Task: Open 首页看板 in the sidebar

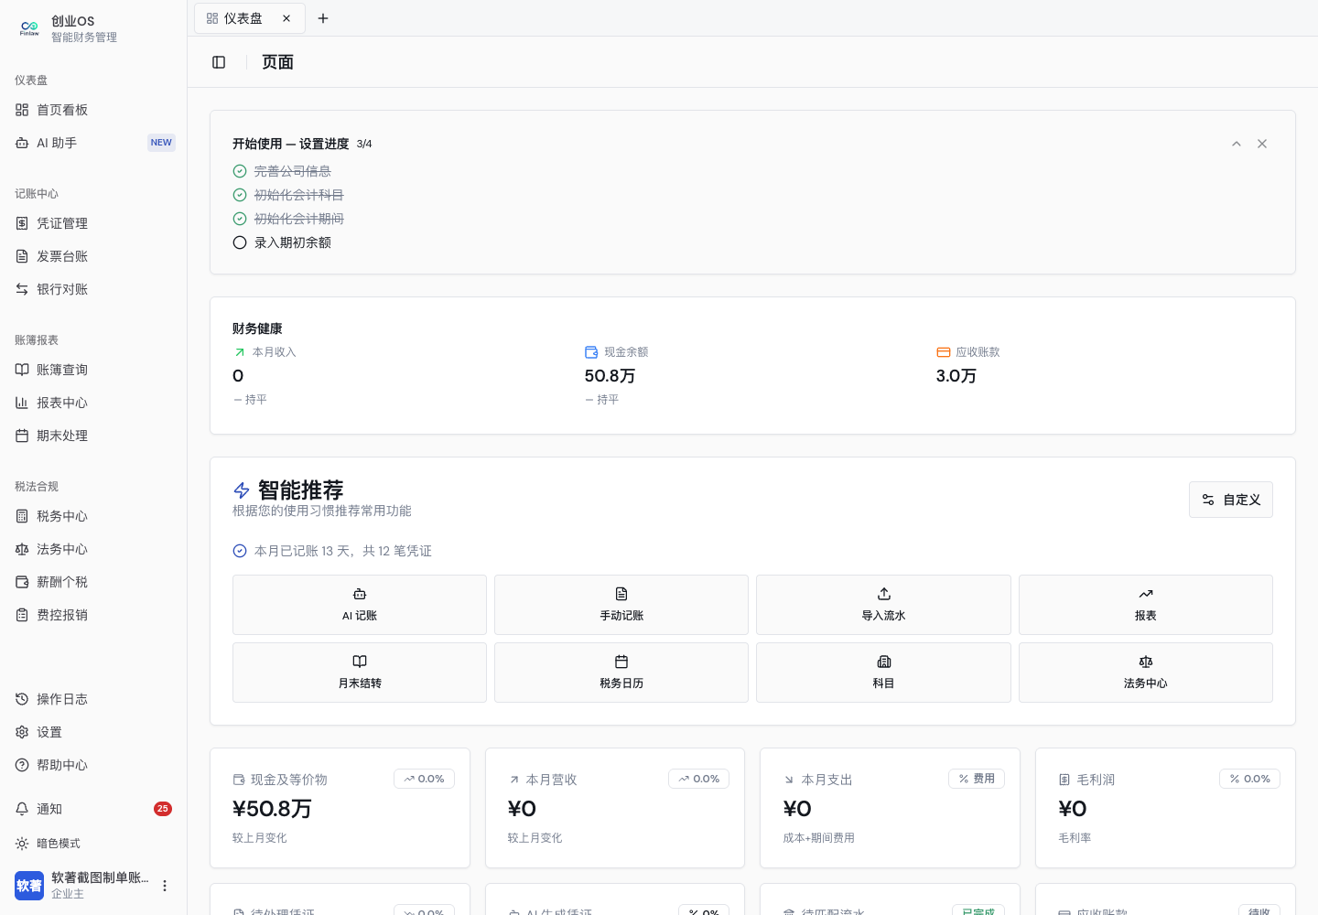Action: click(x=93, y=110)
